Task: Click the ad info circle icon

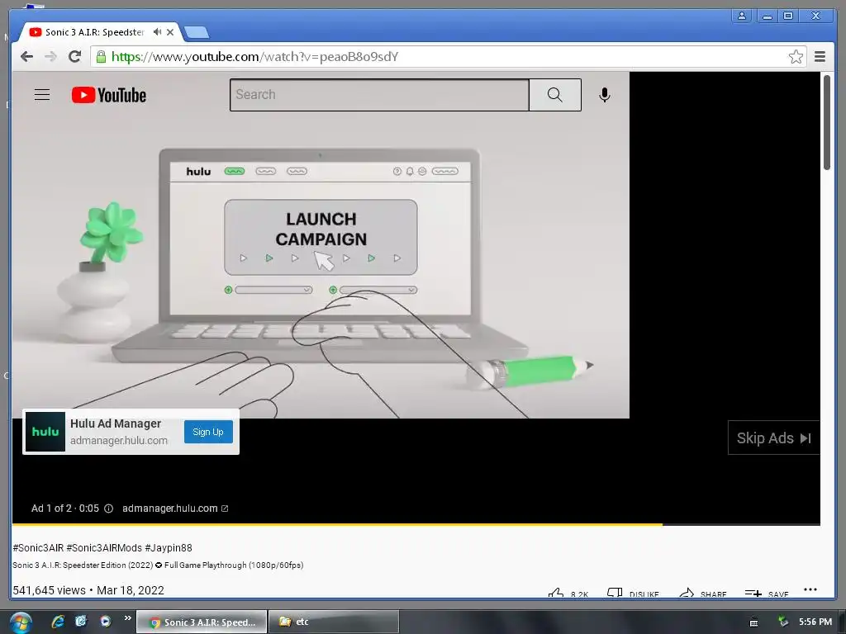Action: pos(108,509)
